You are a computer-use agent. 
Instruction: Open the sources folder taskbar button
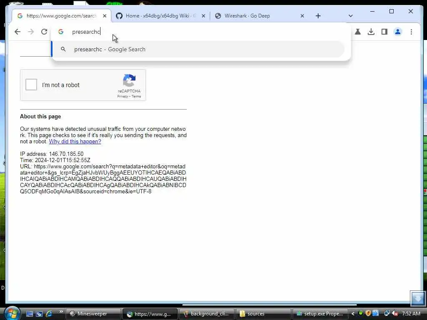pyautogui.click(x=263, y=314)
